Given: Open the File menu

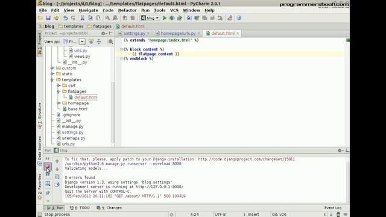Looking at the screenshot, I should (43, 10).
